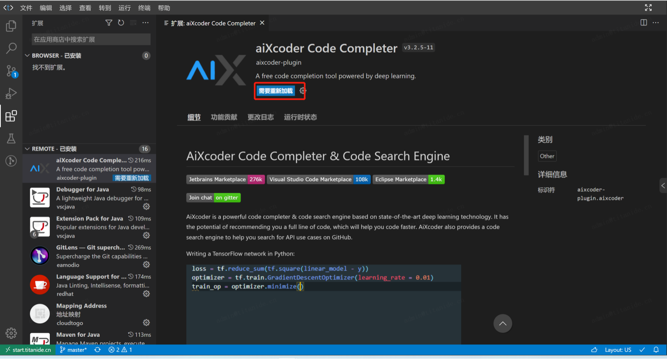Open the GitLens view in activity bar

click(11, 161)
